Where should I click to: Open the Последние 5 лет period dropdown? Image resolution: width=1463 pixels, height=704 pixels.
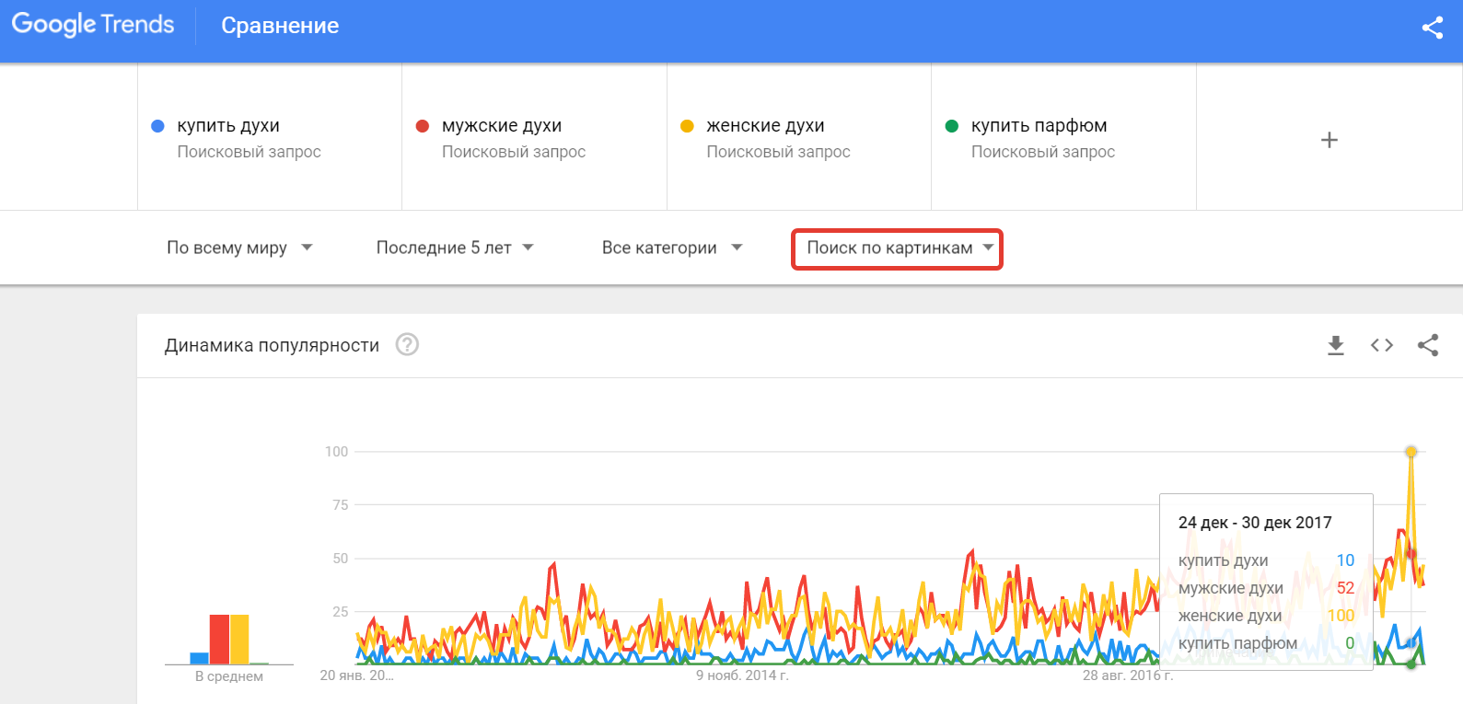click(455, 248)
